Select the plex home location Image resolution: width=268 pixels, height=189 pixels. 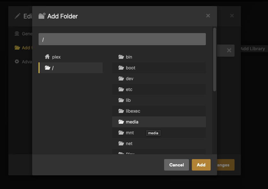tap(71, 57)
